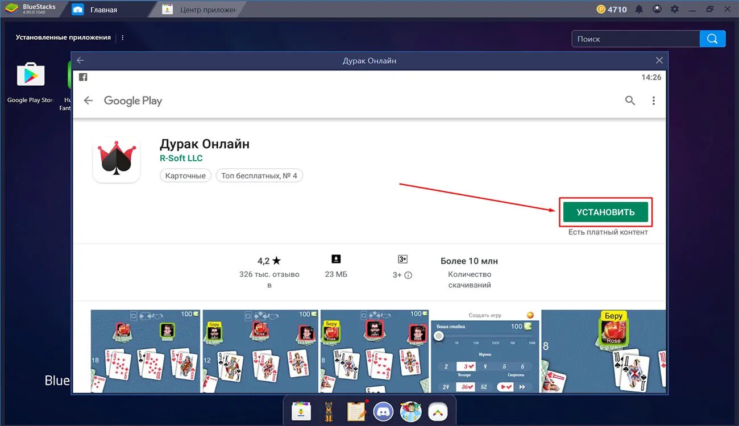Close the Дурак Онлайн window
This screenshot has width=739, height=426.
click(659, 60)
